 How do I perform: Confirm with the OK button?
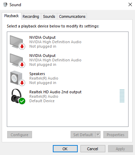coord(65,149)
